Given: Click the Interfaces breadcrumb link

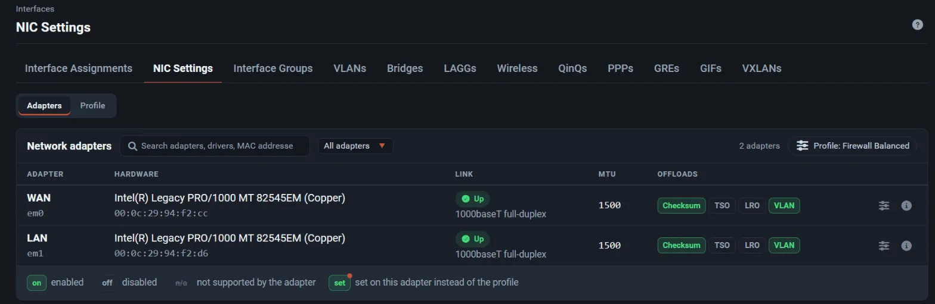Looking at the screenshot, I should (x=35, y=9).
